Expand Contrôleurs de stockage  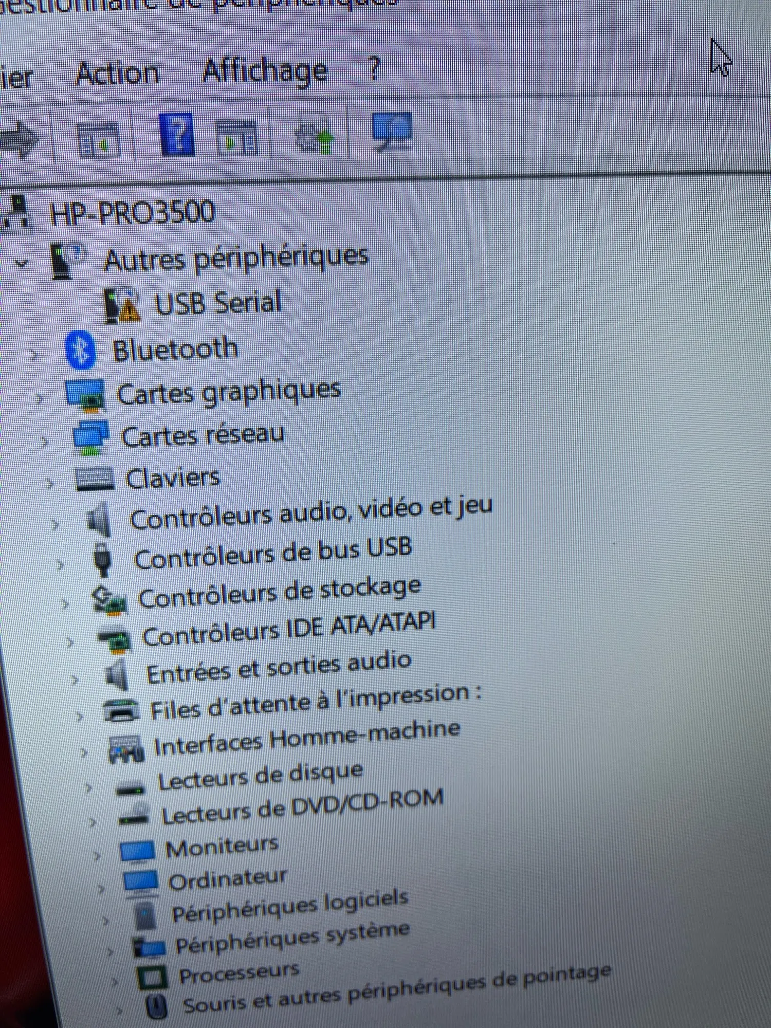[65, 603]
